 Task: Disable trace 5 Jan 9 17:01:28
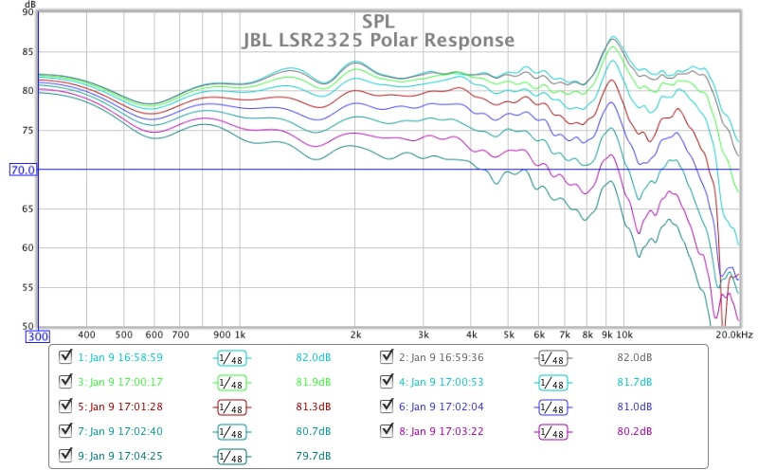(65, 407)
